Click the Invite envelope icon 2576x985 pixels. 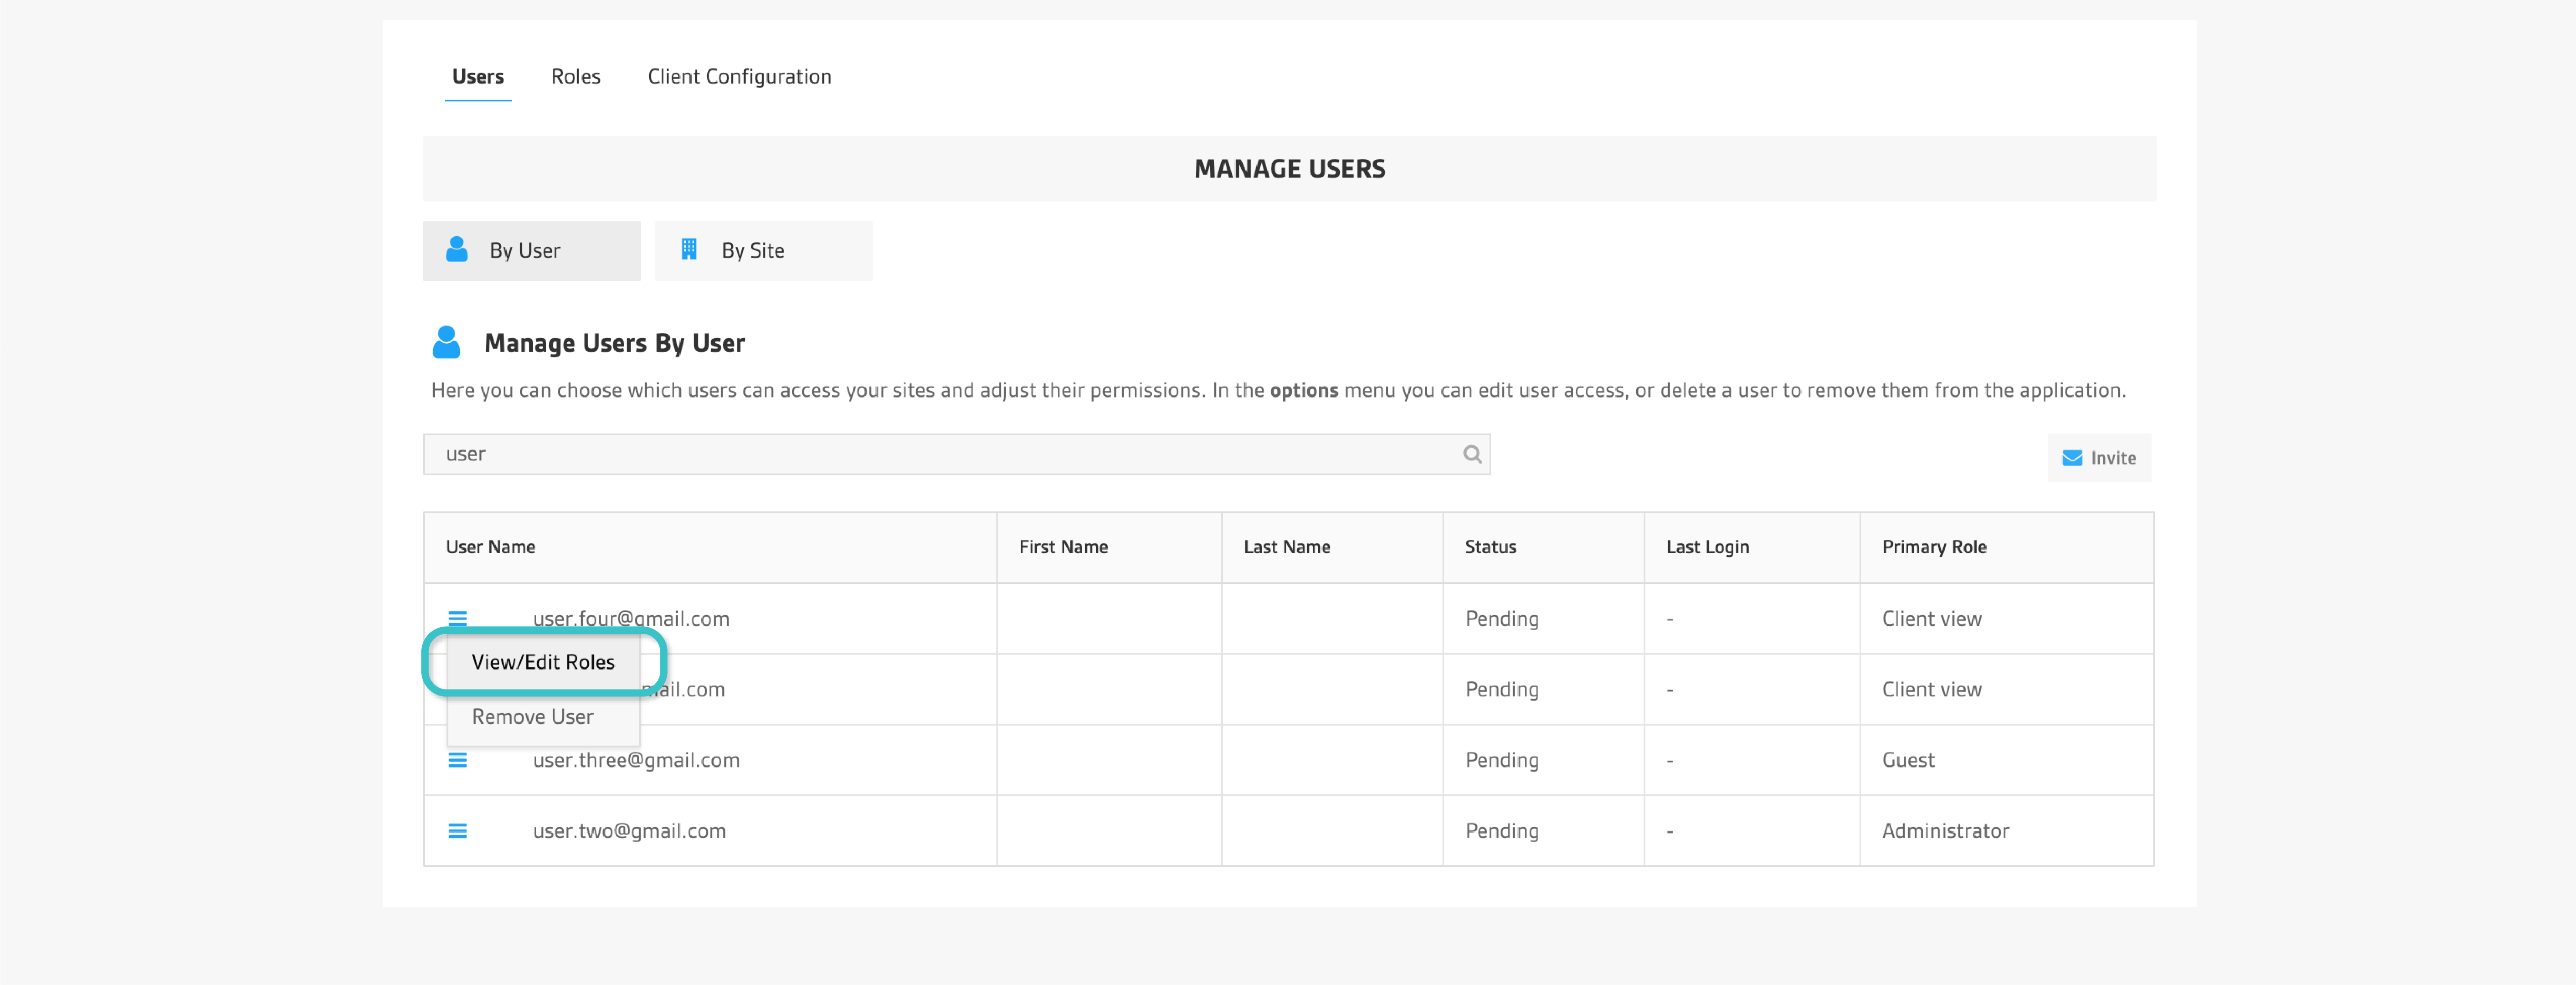[2072, 458]
